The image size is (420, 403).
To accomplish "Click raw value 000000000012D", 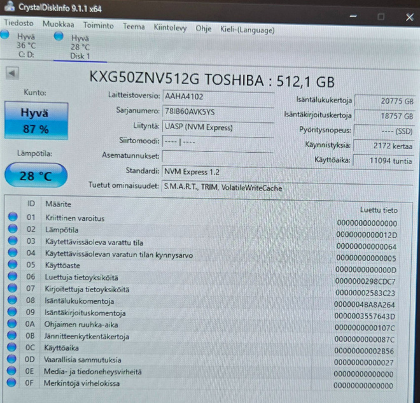I will (367, 235).
